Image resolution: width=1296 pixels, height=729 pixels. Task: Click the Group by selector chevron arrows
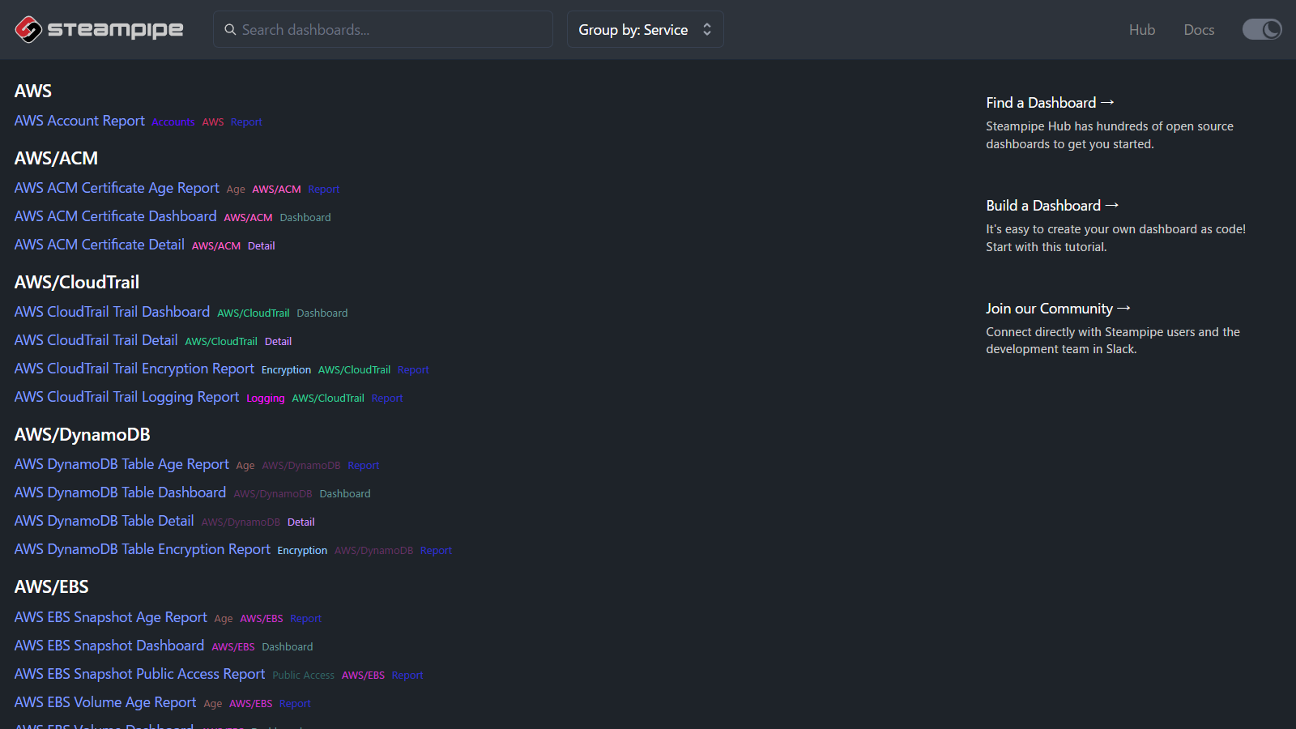(707, 30)
